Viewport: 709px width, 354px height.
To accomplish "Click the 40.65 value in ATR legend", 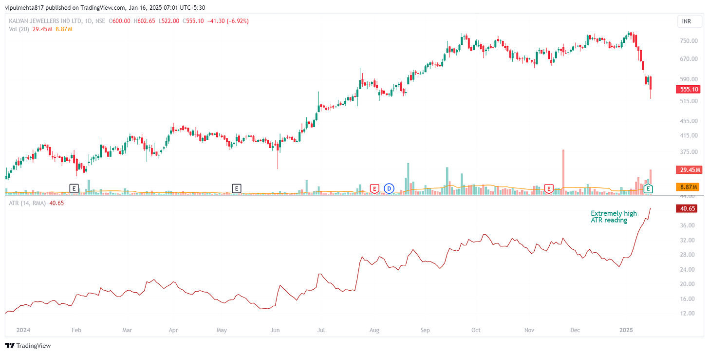I will (x=57, y=203).
